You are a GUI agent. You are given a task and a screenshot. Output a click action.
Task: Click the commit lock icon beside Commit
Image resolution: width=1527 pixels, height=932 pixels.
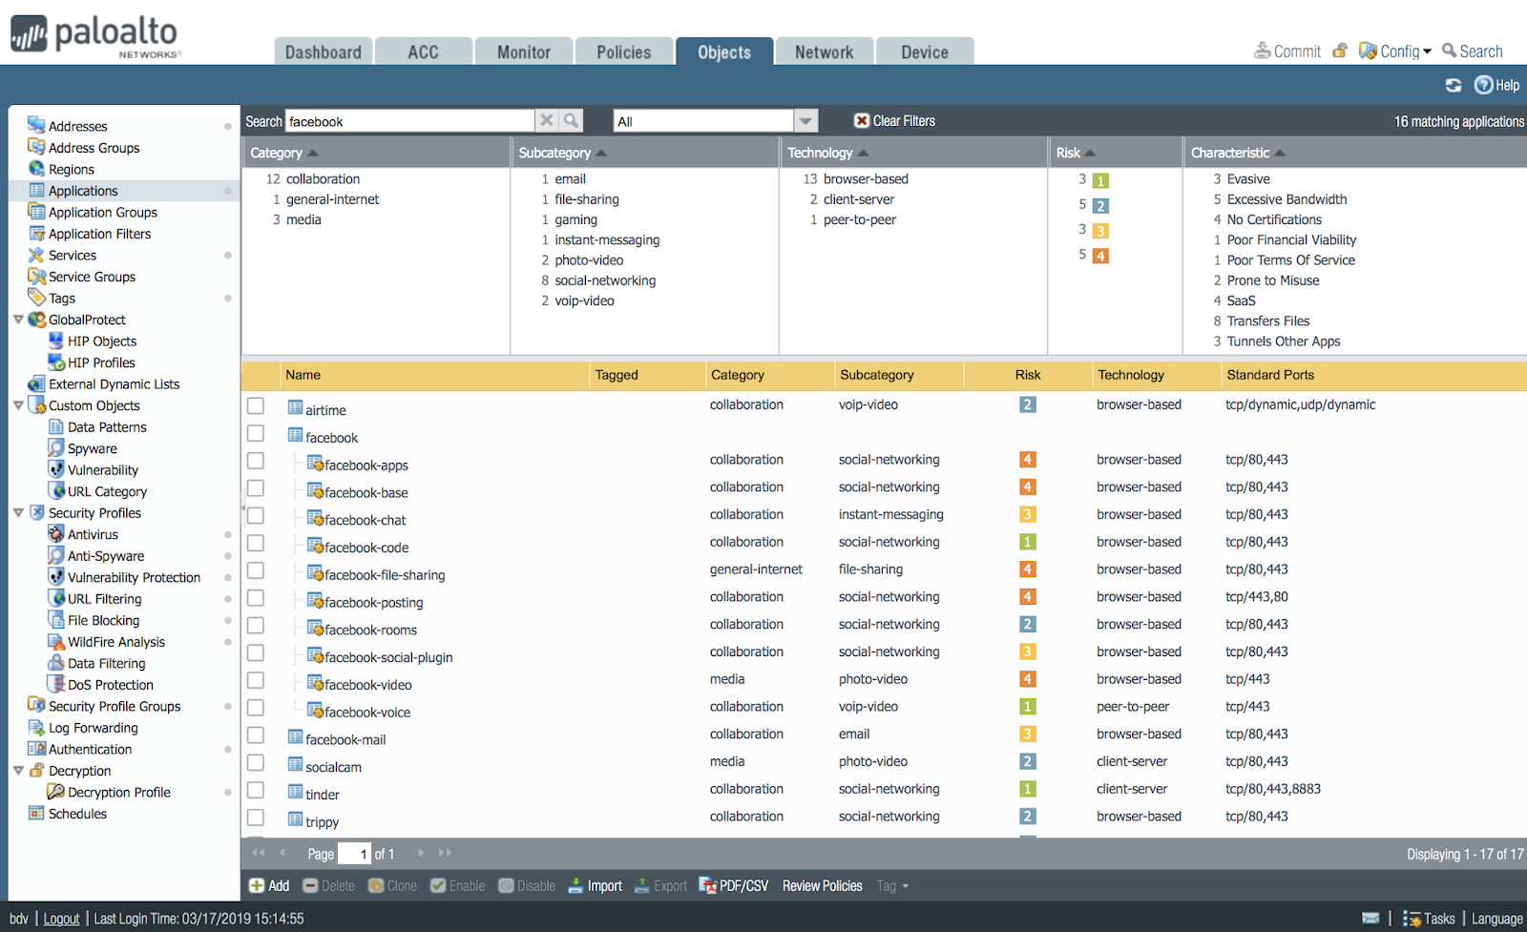click(x=1340, y=51)
